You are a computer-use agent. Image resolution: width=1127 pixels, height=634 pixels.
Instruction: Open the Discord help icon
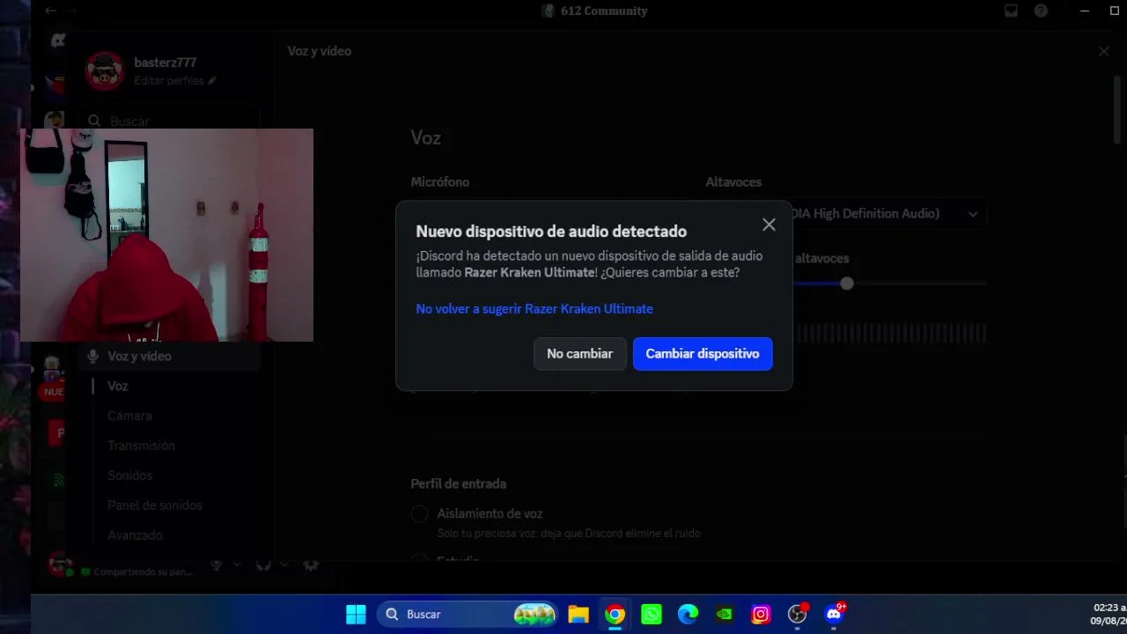pyautogui.click(x=1041, y=11)
